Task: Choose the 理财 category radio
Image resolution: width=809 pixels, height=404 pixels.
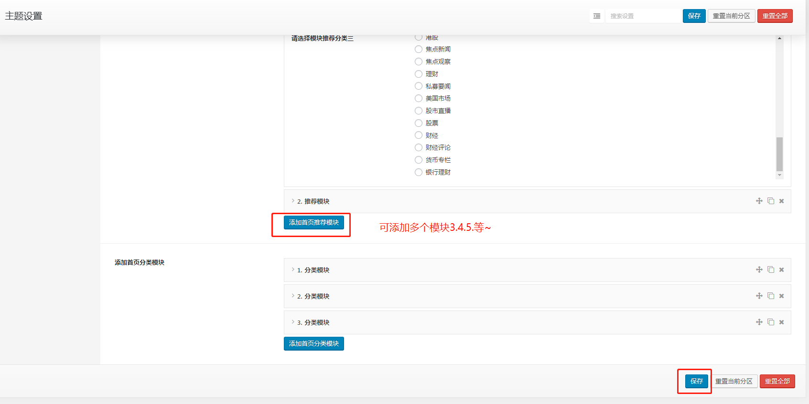Action: [x=419, y=74]
